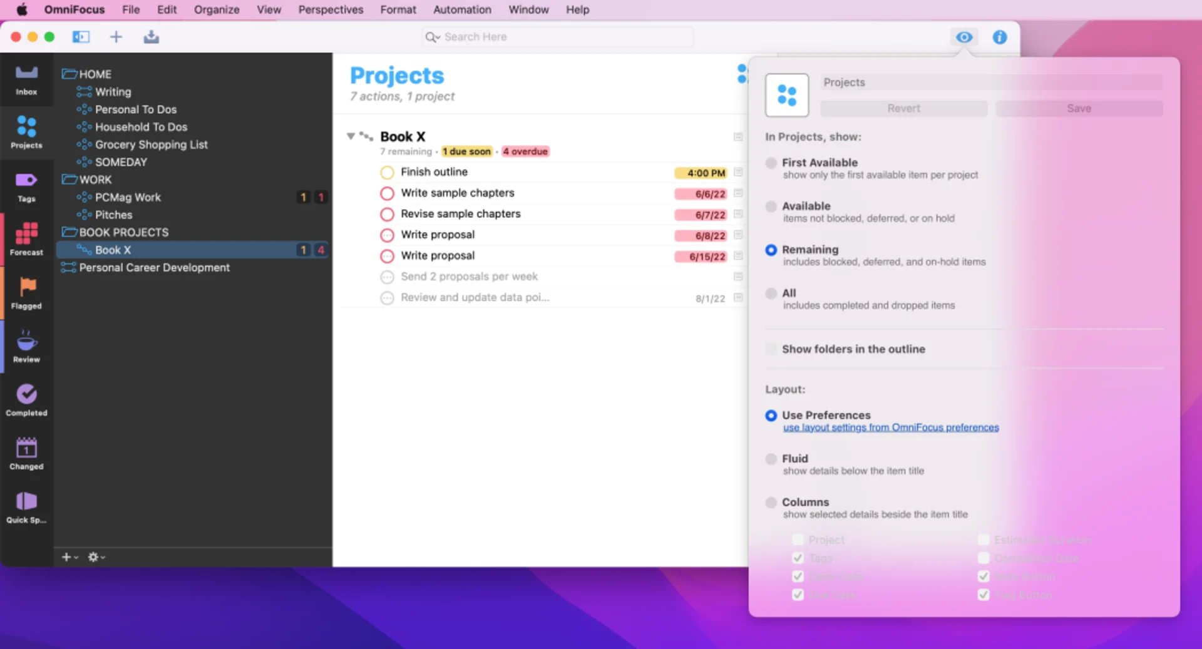Open the Forecast perspective
Viewport: 1202px width, 649px height.
click(26, 240)
